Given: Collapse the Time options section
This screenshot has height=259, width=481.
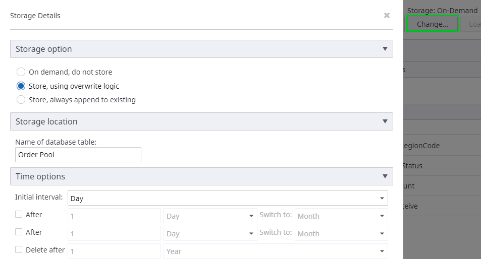Looking at the screenshot, I should 385,176.
